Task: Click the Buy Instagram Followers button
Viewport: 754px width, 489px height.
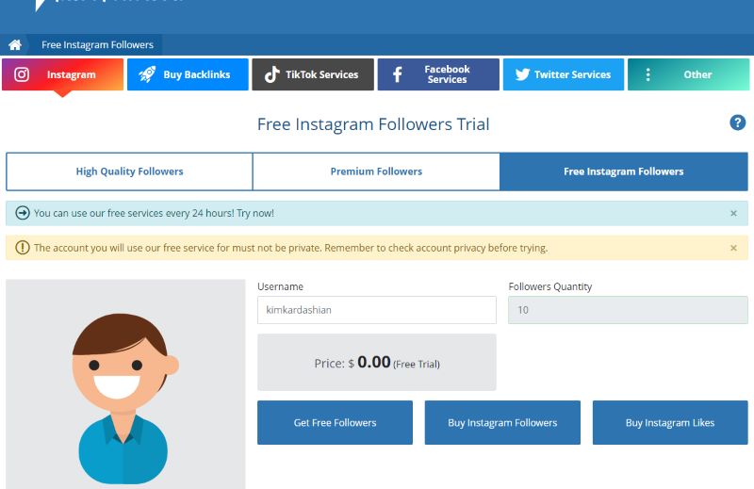Action: coord(502,423)
